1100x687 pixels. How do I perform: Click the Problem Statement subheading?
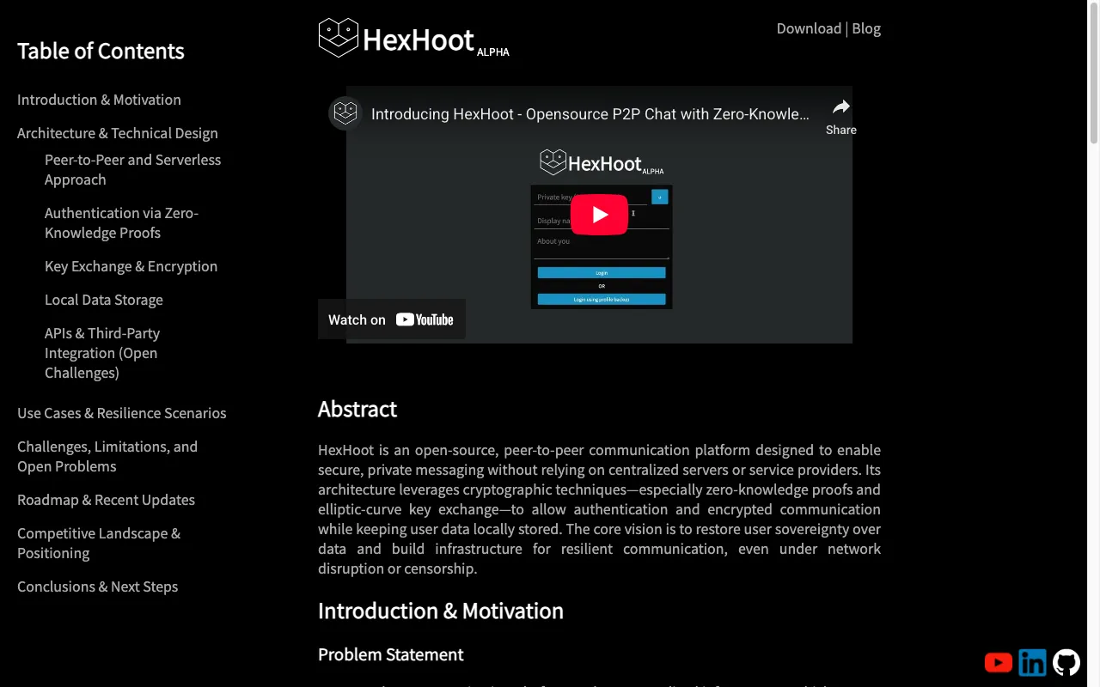click(390, 654)
